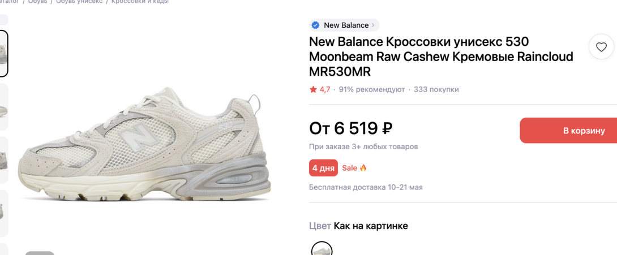Select the first sneaker thumbnail

point(3,54)
